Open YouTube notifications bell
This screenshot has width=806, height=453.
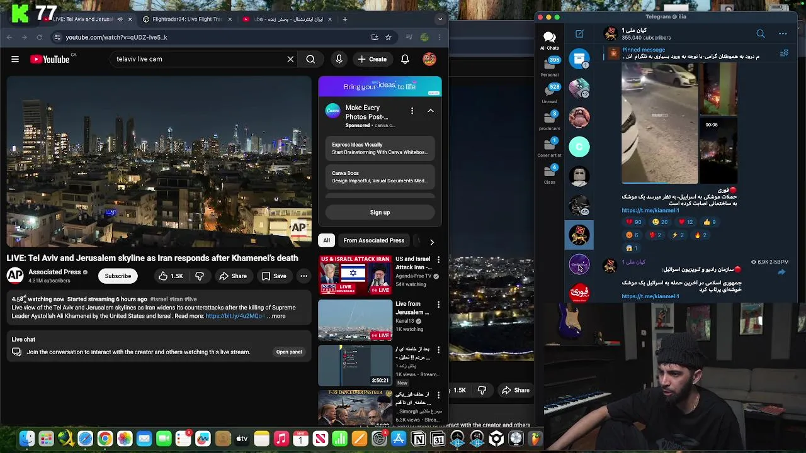[x=405, y=59]
